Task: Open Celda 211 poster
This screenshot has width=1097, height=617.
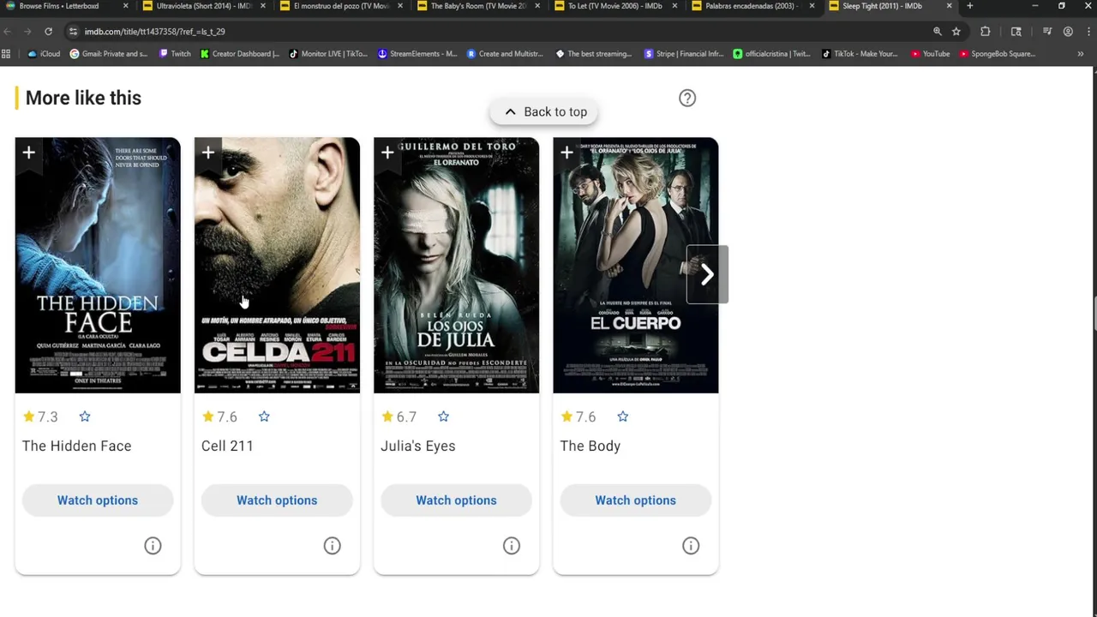Action: pyautogui.click(x=277, y=266)
